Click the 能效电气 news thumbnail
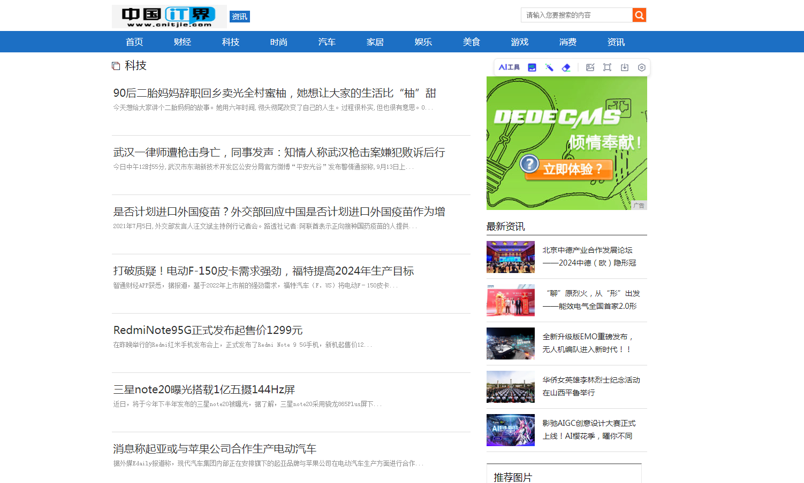 pyautogui.click(x=511, y=300)
